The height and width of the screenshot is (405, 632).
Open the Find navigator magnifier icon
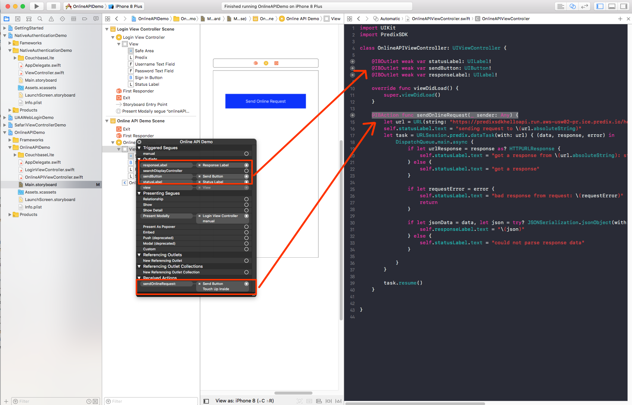tap(40, 19)
